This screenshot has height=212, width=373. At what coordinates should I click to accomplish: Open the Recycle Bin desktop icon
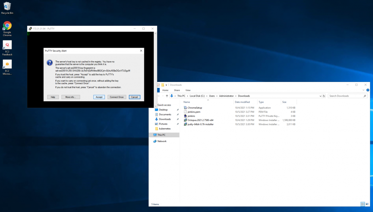pyautogui.click(x=7, y=8)
